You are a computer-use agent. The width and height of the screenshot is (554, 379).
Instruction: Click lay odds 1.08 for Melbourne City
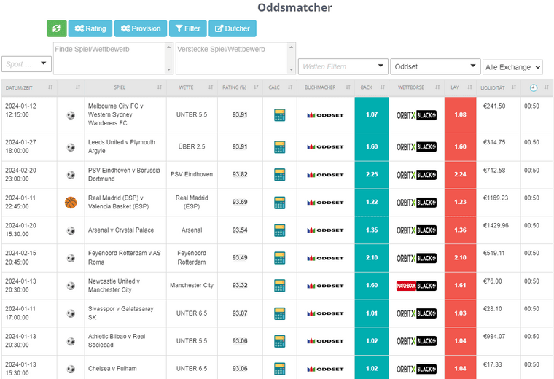coord(461,115)
